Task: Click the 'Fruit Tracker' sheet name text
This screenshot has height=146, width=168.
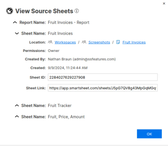Action: pyautogui.click(x=60, y=106)
